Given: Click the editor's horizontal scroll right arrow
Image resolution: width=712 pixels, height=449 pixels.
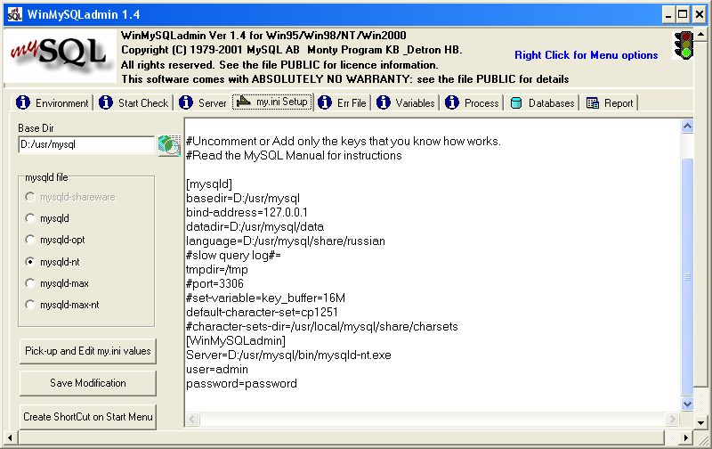Looking at the screenshot, I should tap(672, 419).
